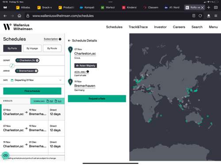Click calendar icon beside Departing date
Viewport: 221px width, 165px height.
12,80
